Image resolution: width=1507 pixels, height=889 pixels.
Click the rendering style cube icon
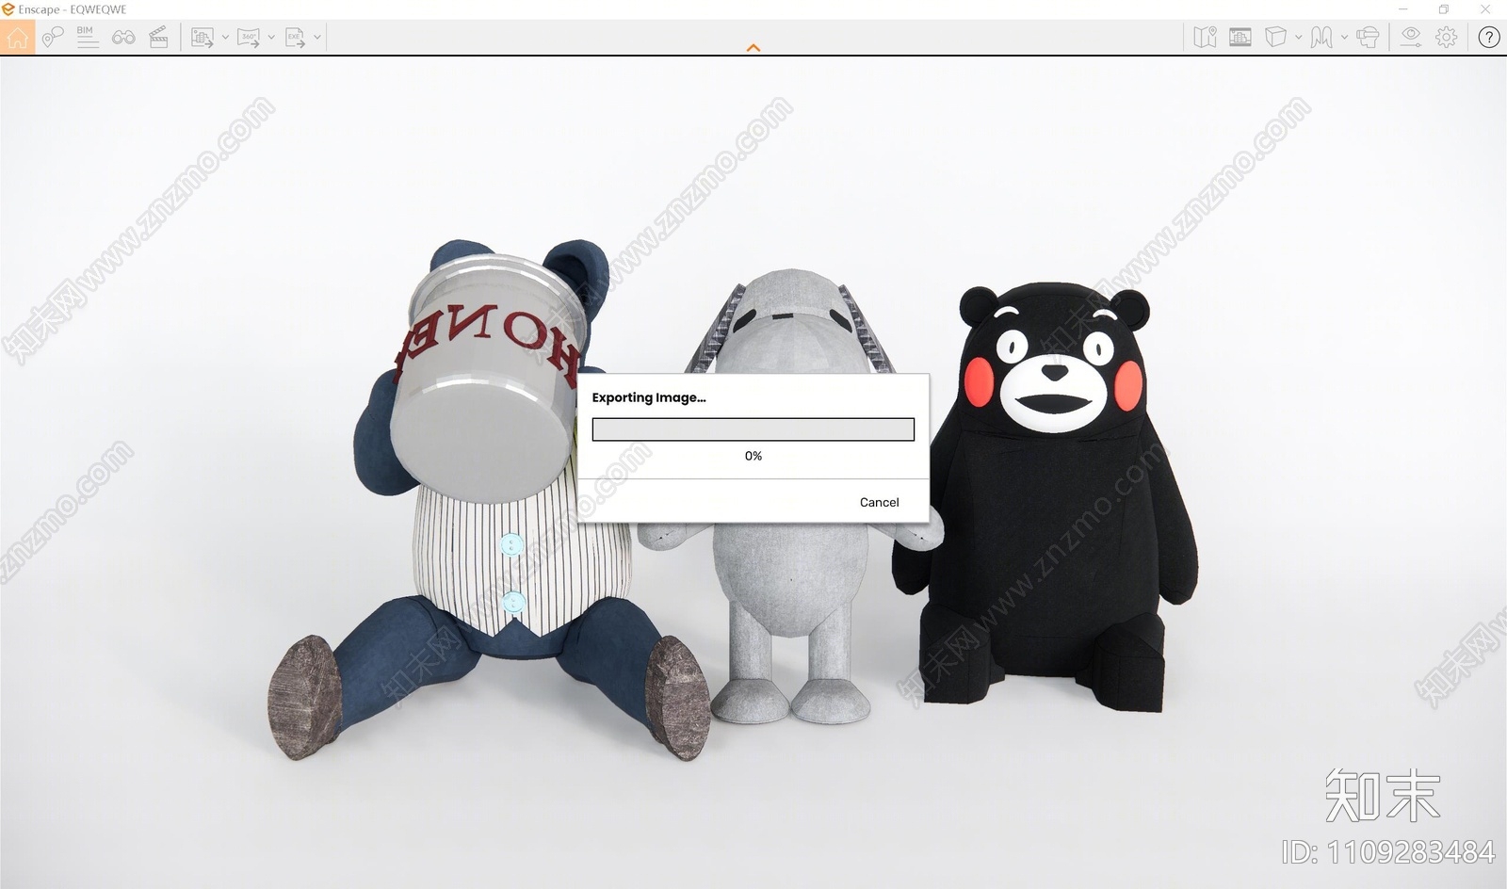(1275, 38)
